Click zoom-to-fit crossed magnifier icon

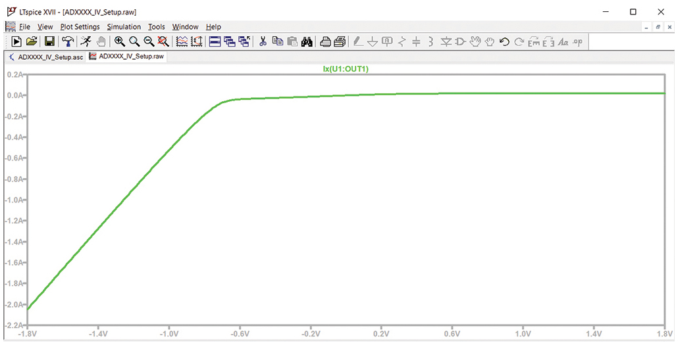163,41
